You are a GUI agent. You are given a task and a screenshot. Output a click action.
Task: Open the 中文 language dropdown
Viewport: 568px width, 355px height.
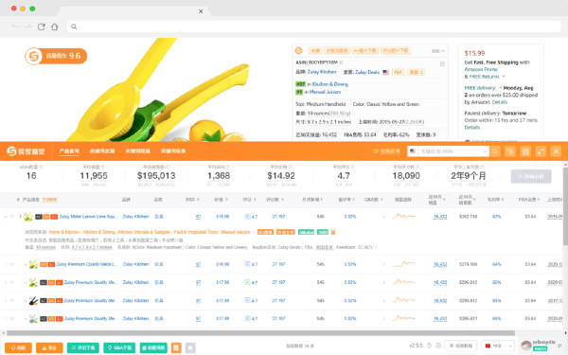[x=499, y=346]
